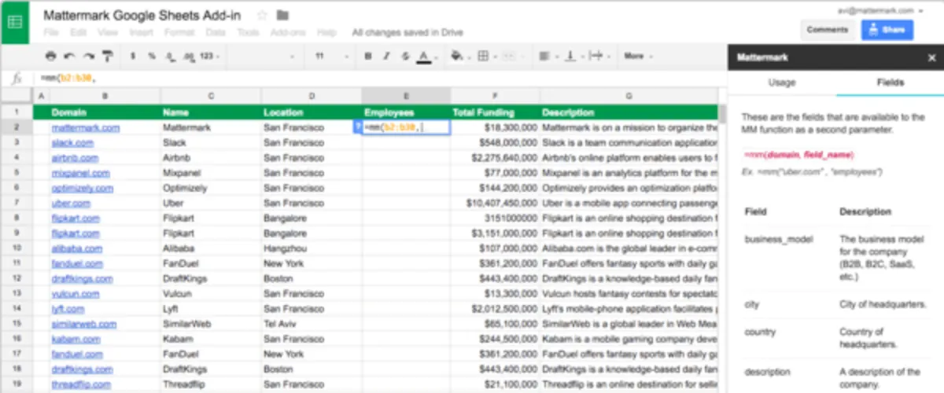Click the All changes saved in Drive status

point(407,33)
